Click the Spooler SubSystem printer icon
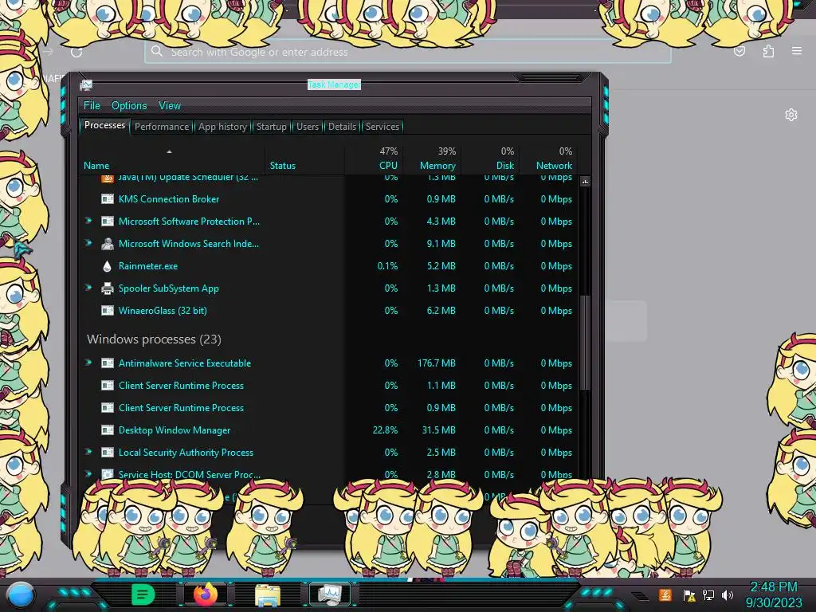Viewport: 816px width, 612px height. coord(108,288)
